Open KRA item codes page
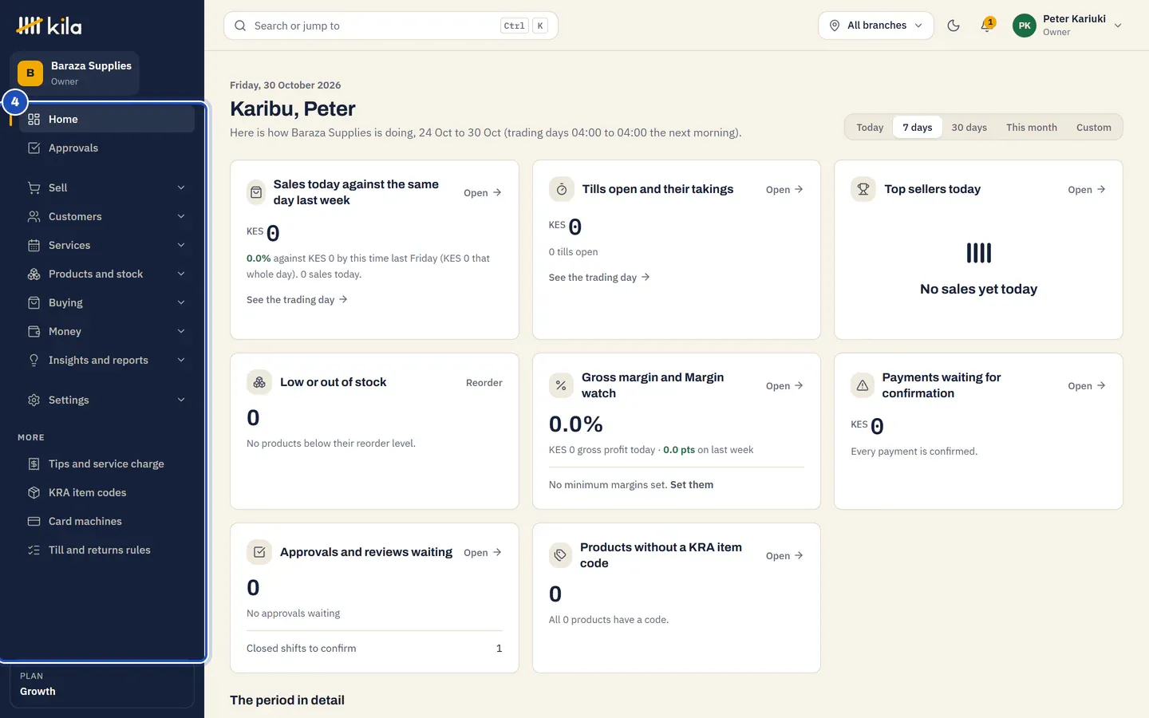This screenshot has height=718, width=1149. click(x=107, y=492)
